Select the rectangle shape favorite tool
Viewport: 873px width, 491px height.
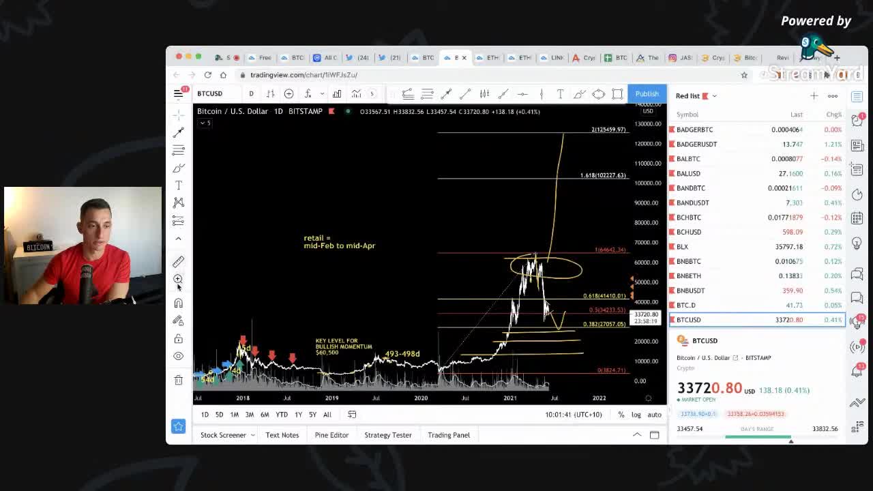click(617, 93)
